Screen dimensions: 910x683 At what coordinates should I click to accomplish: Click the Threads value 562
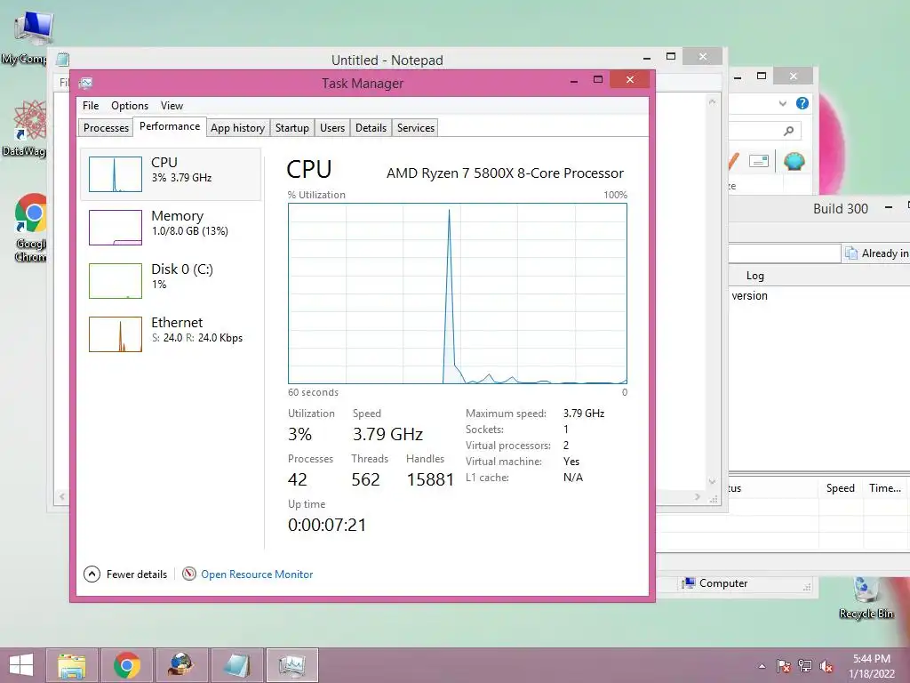[365, 479]
